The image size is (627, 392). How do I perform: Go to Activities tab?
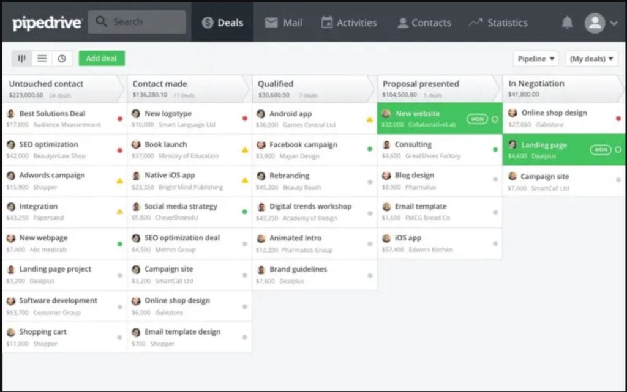click(x=348, y=23)
